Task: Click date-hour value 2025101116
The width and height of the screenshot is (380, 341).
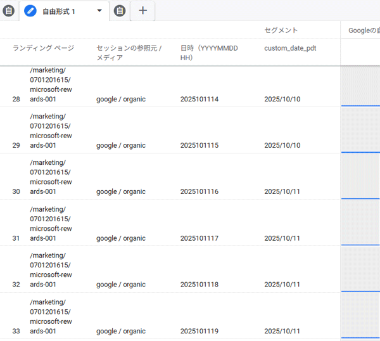Action: (x=199, y=191)
